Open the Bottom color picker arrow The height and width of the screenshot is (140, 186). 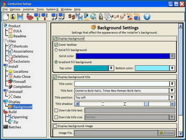tap(172, 68)
